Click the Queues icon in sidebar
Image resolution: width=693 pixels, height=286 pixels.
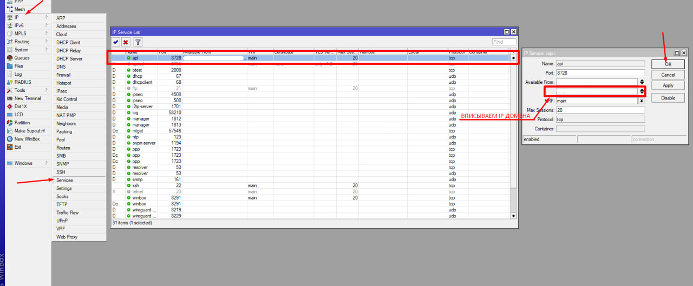[10, 58]
